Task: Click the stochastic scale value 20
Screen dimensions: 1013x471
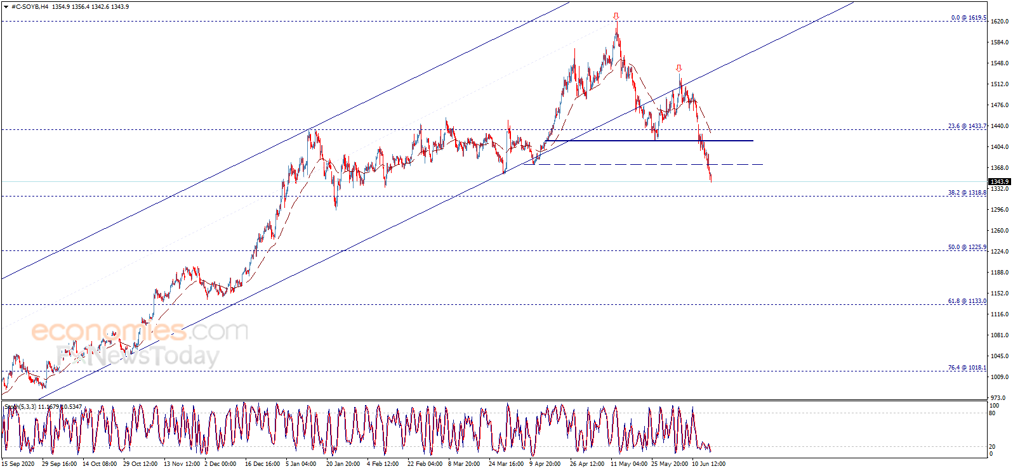Action: [993, 447]
